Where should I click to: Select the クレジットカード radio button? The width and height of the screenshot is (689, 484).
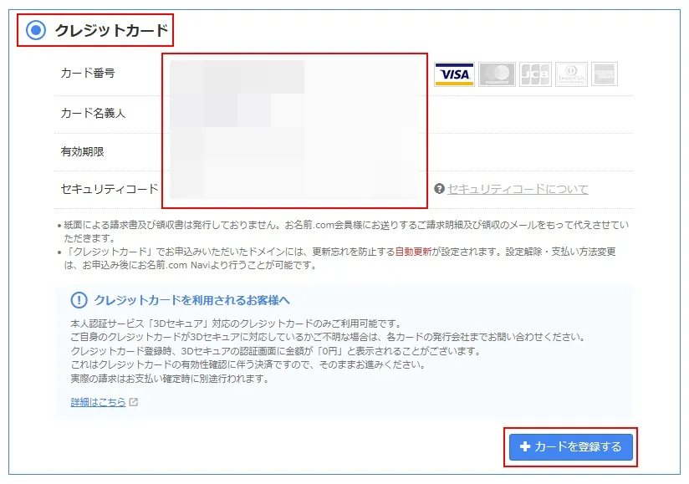click(36, 30)
